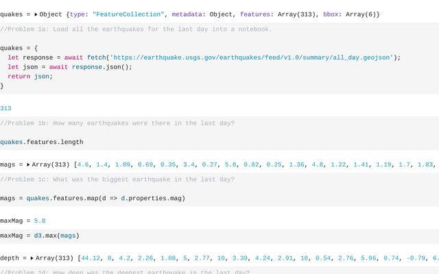This screenshot has height=274, width=439.
Task: Click the Problem 1b comment line
Action: pyautogui.click(x=117, y=123)
